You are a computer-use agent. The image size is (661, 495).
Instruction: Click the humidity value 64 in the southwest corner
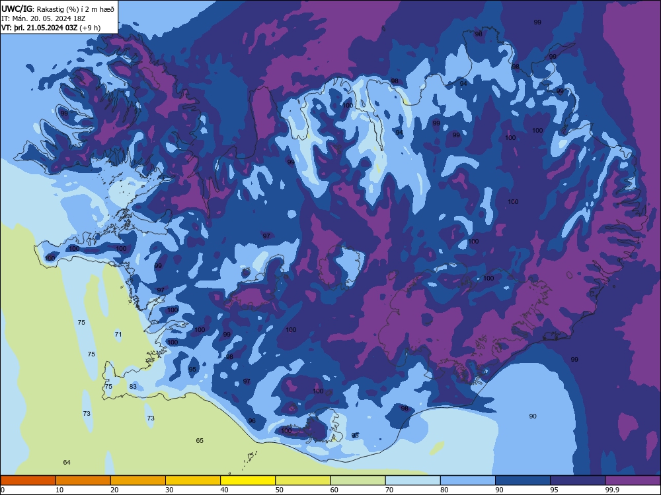67,463
